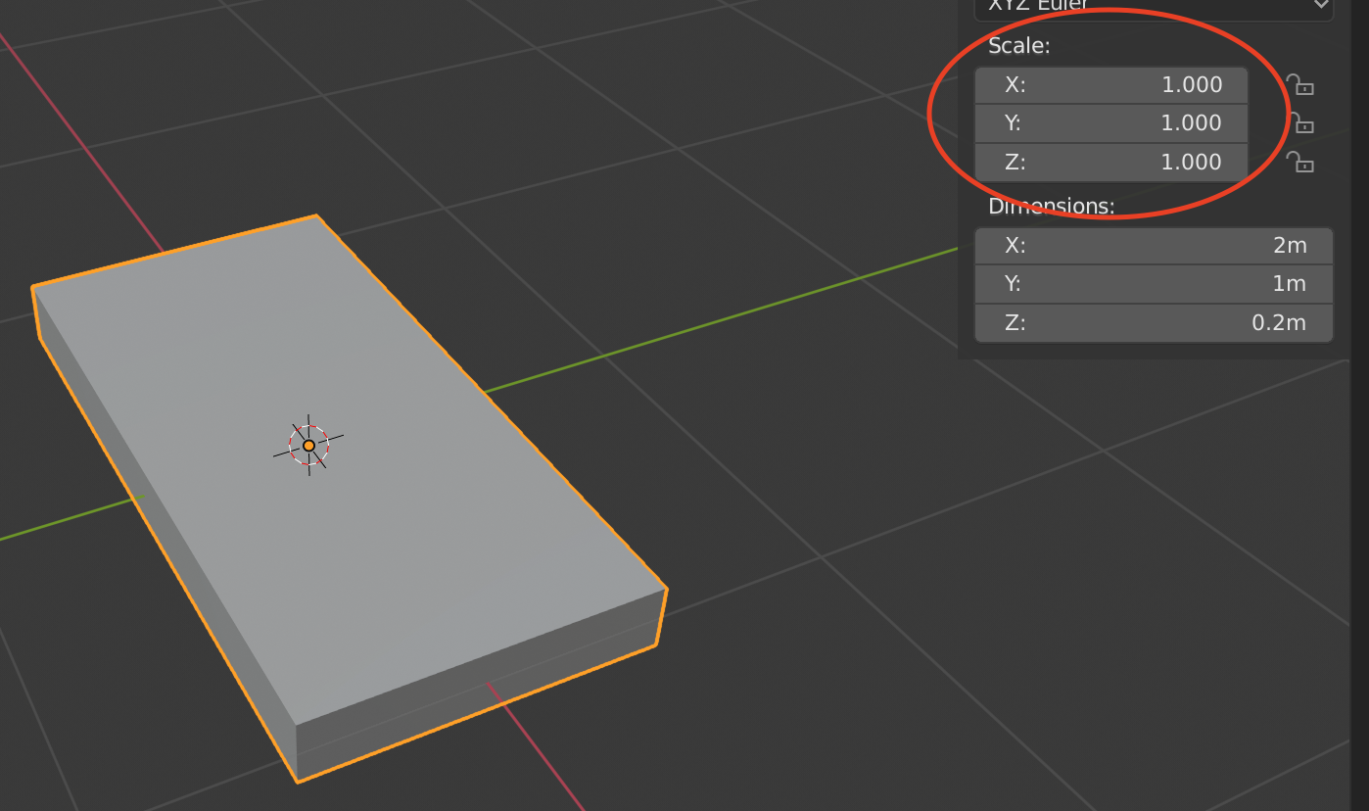The image size is (1369, 811).
Task: Select the Dimensions Z field showing 0.2m
Action: 1155,322
